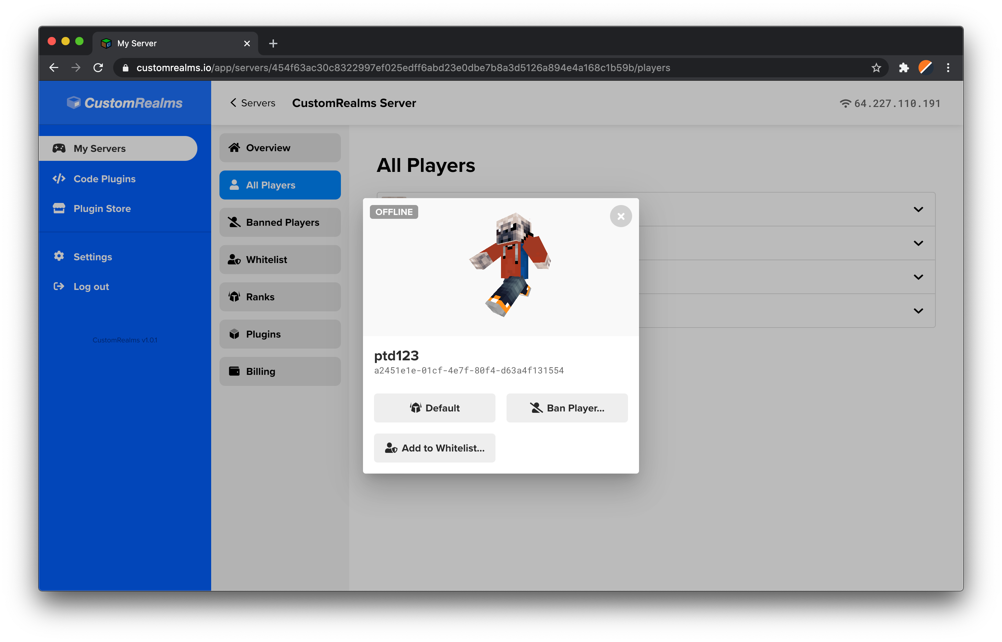Click the CustomRealms Server title
The image size is (1002, 642).
pyautogui.click(x=354, y=103)
